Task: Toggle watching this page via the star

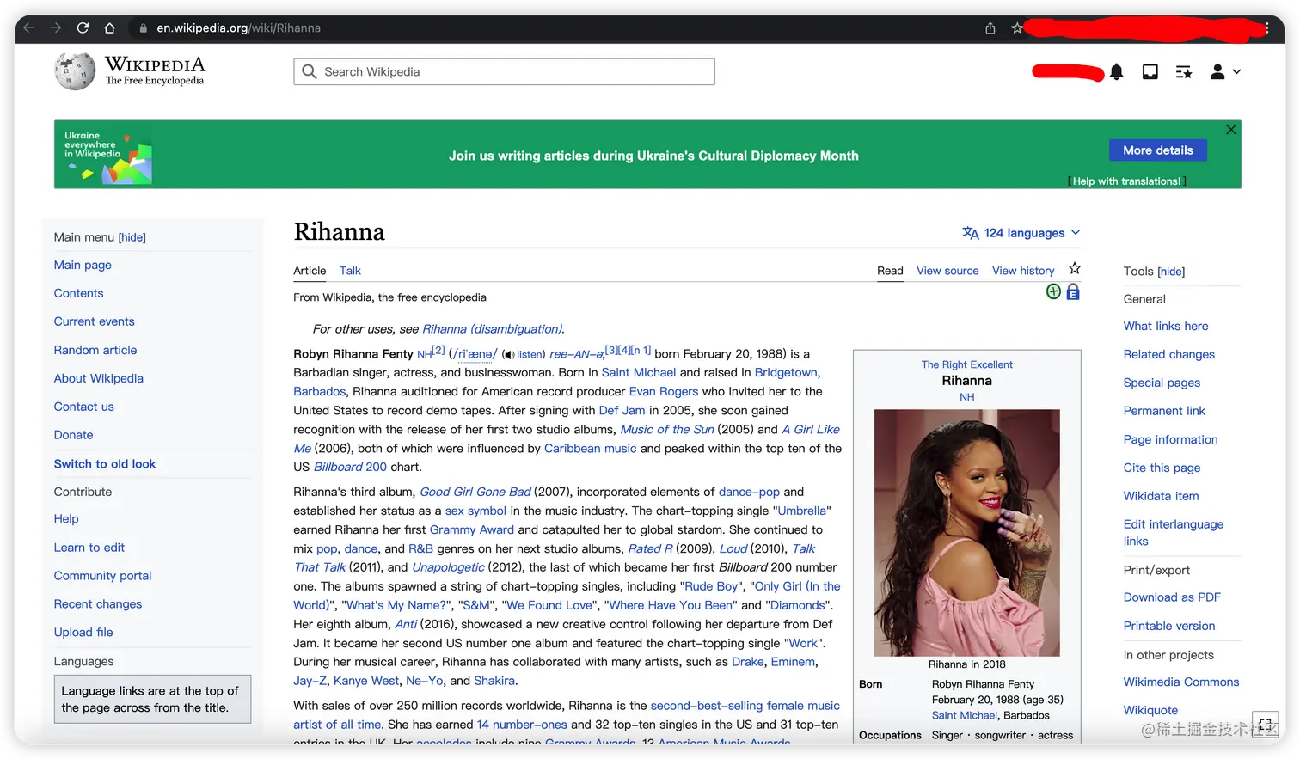Action: [1075, 267]
